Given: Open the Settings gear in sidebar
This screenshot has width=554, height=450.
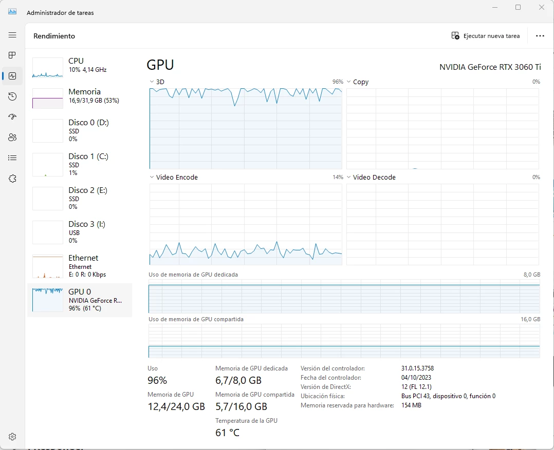Looking at the screenshot, I should (12, 437).
